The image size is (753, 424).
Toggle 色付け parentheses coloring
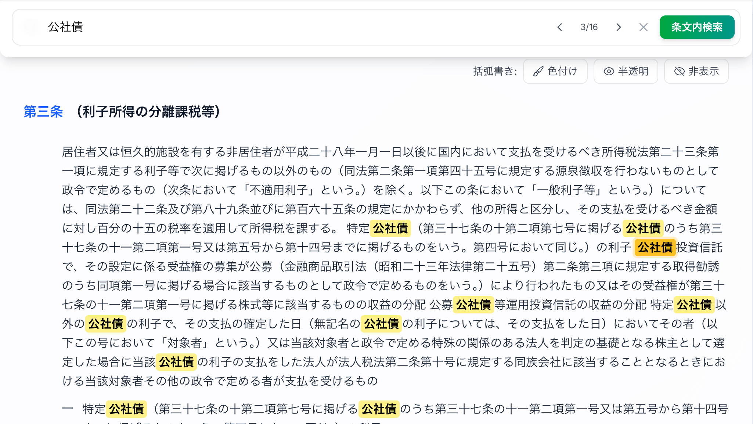555,71
